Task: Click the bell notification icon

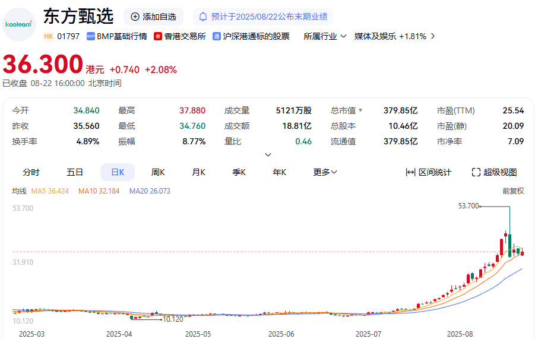Action: point(203,17)
